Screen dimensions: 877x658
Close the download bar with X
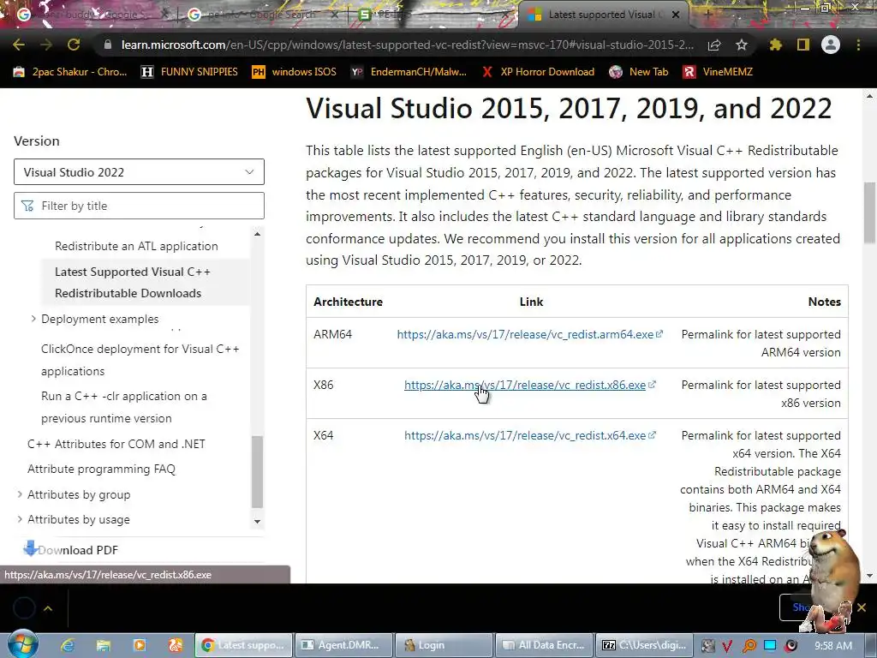[x=862, y=607]
